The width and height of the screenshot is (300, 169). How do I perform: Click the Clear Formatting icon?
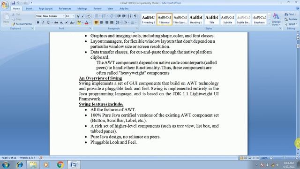89,16
